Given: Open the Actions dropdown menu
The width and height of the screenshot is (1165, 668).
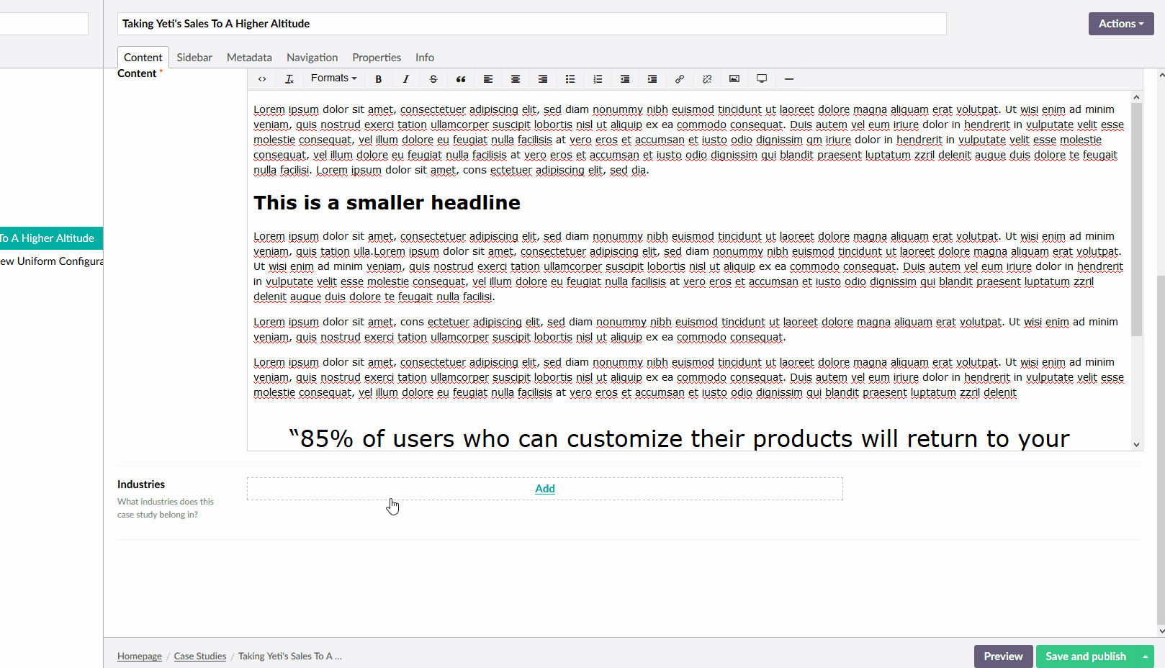Looking at the screenshot, I should (1121, 24).
